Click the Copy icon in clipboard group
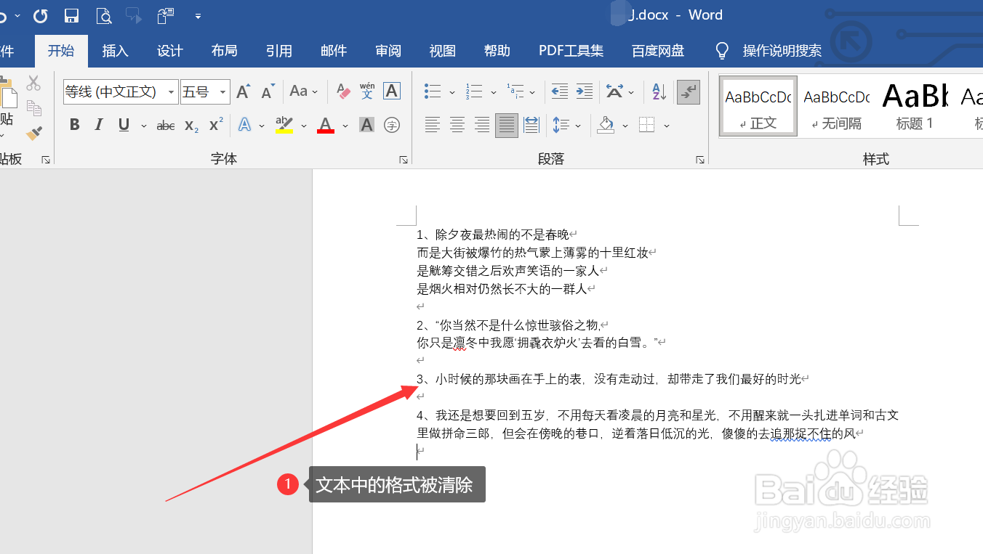 (x=33, y=108)
